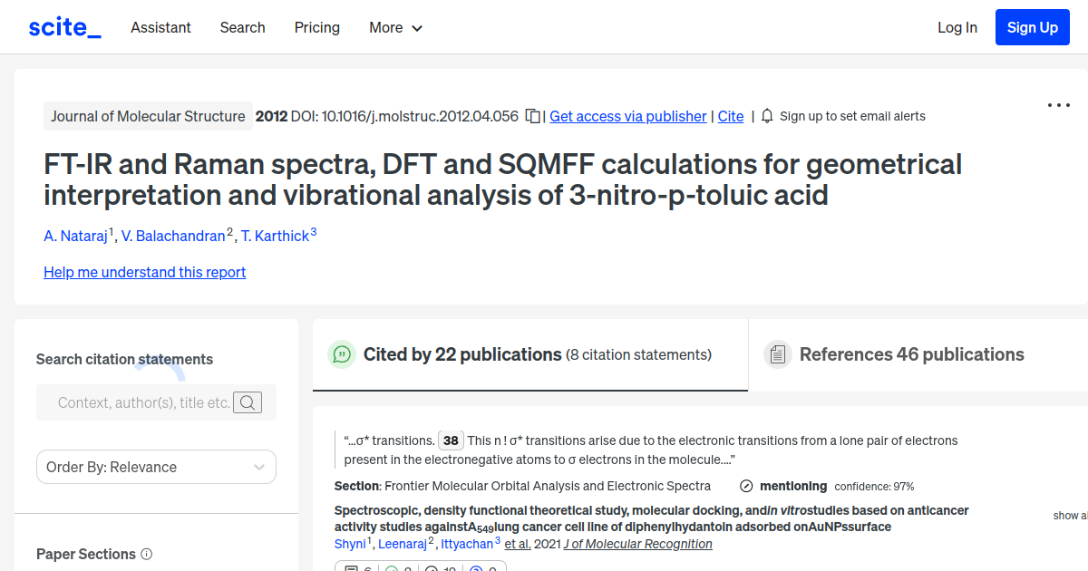Open the Order By Relevance dropdown
1088x571 pixels.
(156, 467)
